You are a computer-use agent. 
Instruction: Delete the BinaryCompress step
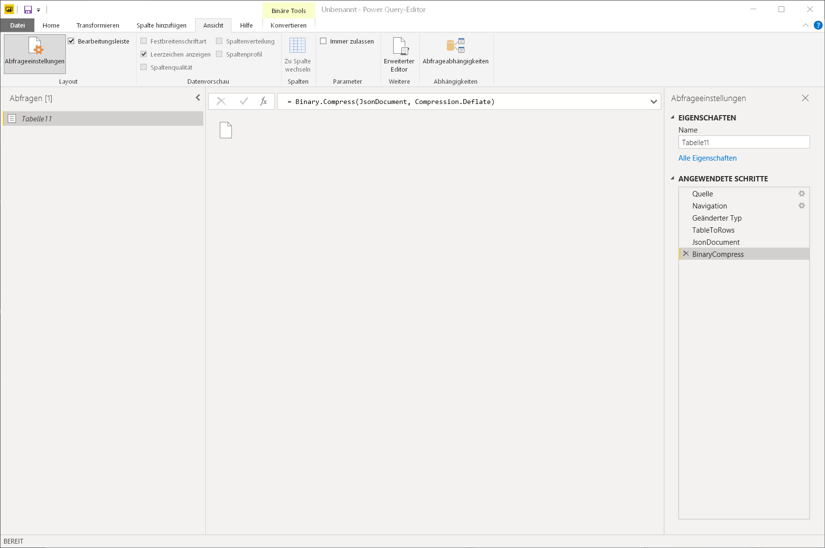pyautogui.click(x=686, y=254)
